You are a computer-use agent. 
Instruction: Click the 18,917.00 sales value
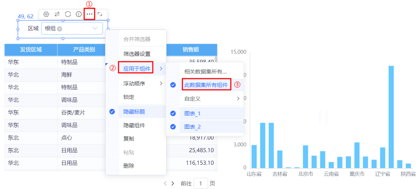tap(201, 138)
